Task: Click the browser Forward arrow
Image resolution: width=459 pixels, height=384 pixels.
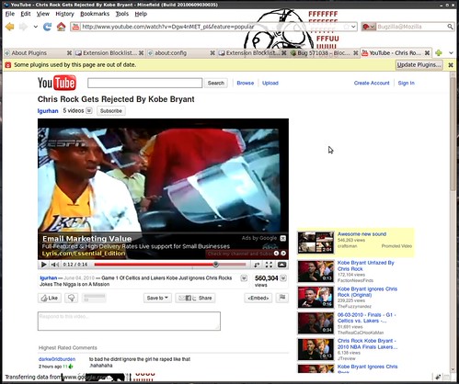Action: [23, 27]
